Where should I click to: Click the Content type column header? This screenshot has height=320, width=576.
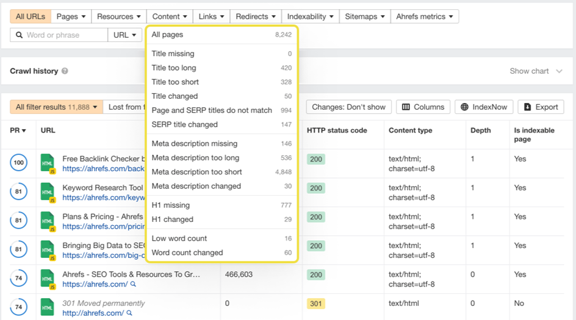(410, 130)
